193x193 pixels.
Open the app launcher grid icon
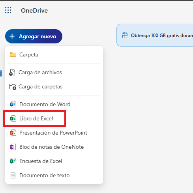[x=8, y=10]
